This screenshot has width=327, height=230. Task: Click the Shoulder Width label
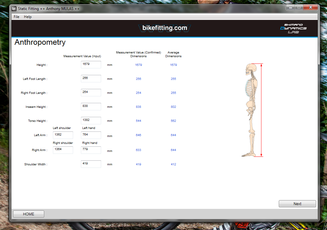[36, 164]
